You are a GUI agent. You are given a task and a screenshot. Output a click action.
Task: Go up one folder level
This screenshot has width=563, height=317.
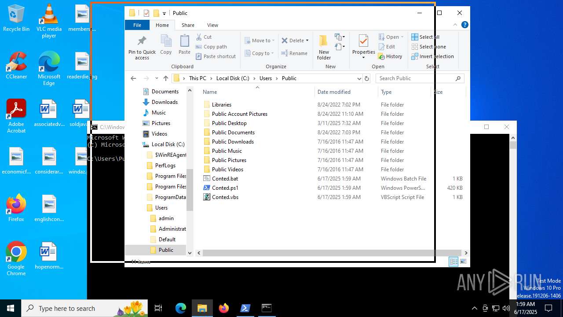(x=166, y=78)
